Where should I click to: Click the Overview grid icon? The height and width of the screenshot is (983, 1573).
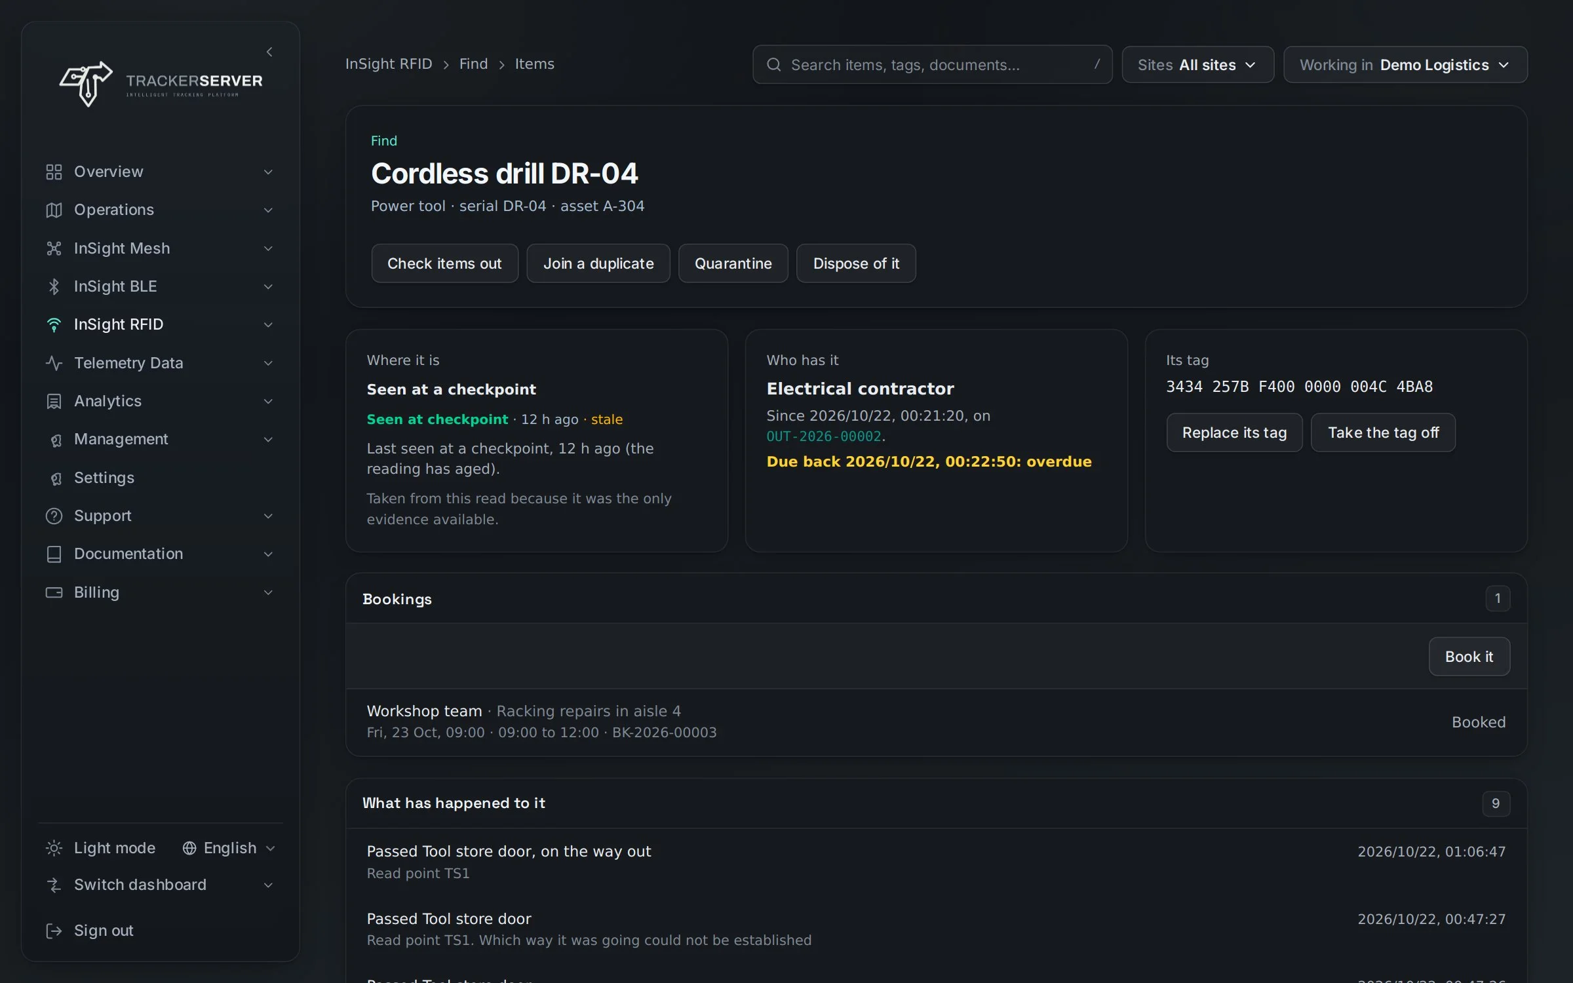54,172
